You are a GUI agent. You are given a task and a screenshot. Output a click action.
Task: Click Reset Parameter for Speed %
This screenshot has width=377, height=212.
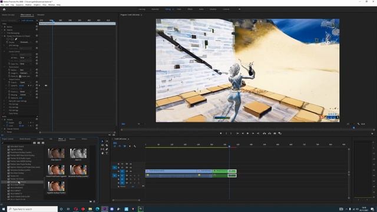click(x=37, y=85)
